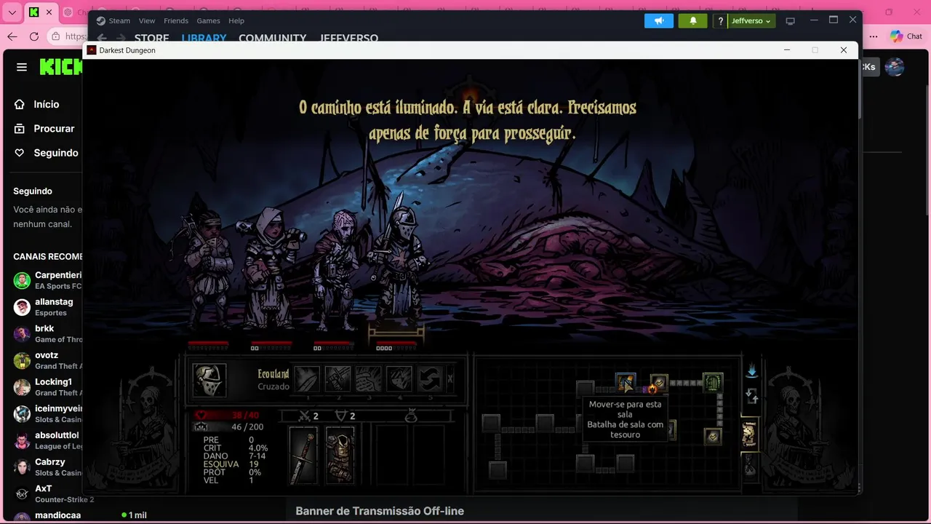
Task: Open the absoluttlol recommended channel
Action: point(47,440)
